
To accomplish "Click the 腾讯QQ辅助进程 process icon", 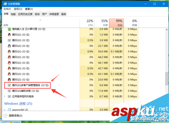I will pyautogui.click(x=9, y=91).
